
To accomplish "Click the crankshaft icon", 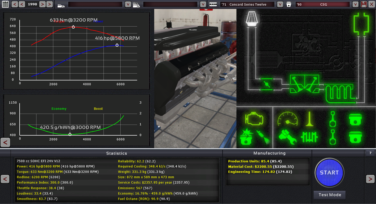I will 309,137.
